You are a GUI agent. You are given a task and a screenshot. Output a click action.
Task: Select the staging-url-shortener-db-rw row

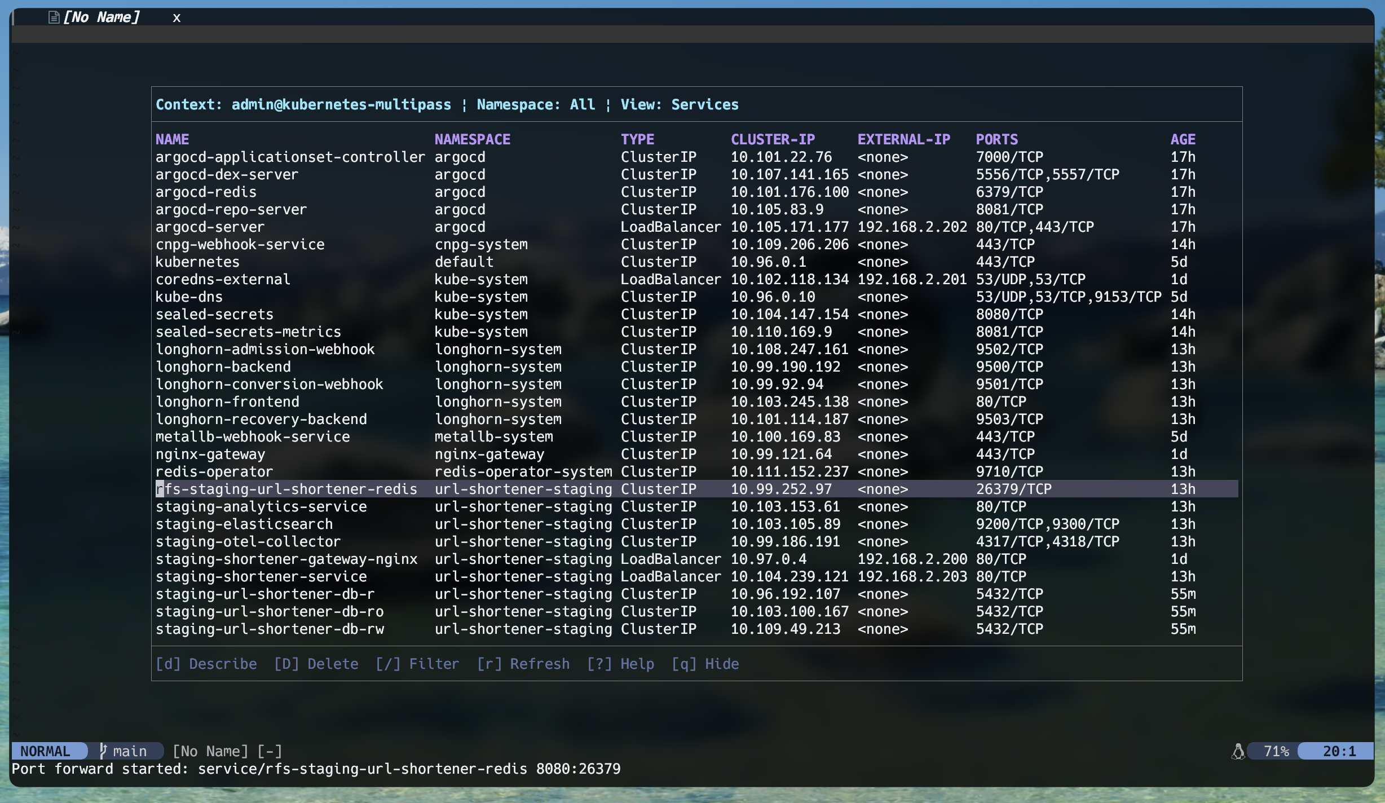tap(270, 629)
